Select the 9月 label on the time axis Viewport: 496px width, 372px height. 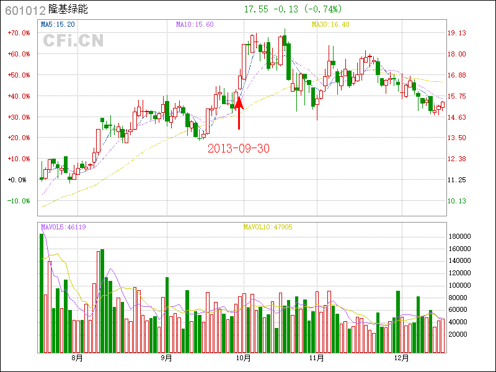(166, 358)
